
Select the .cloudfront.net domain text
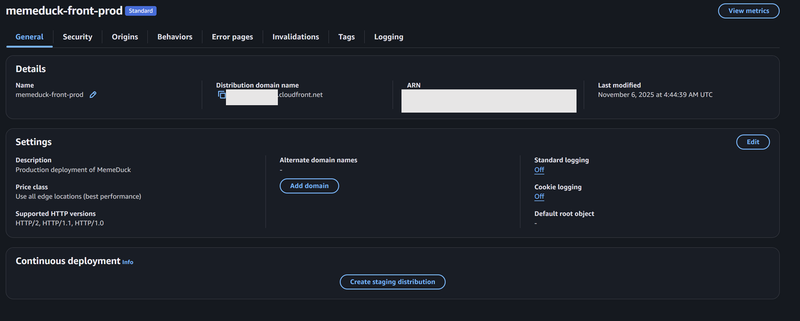coord(300,95)
